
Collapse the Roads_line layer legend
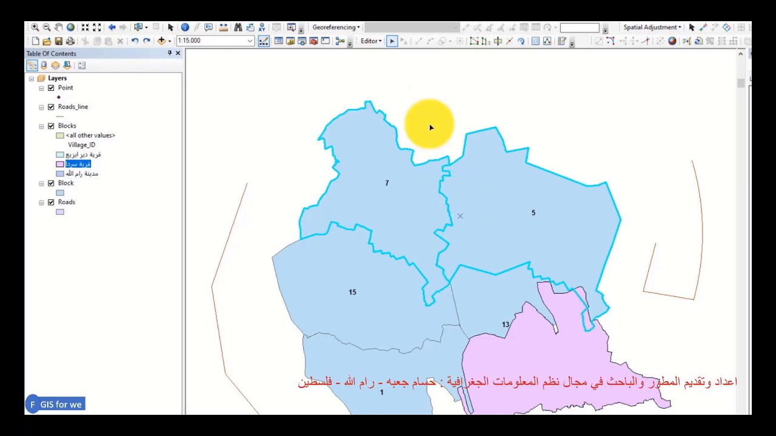41,107
